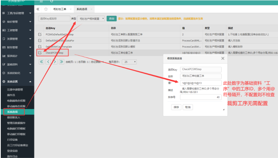This screenshot has width=278, height=158.
Task: Click the edit icon for the CheckPCSWStep row
Action: pyautogui.click(x=39, y=53)
